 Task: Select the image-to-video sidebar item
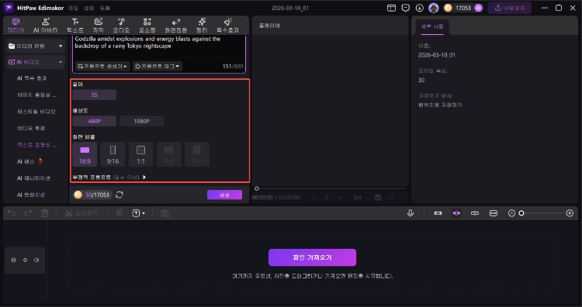pyautogui.click(x=36, y=95)
